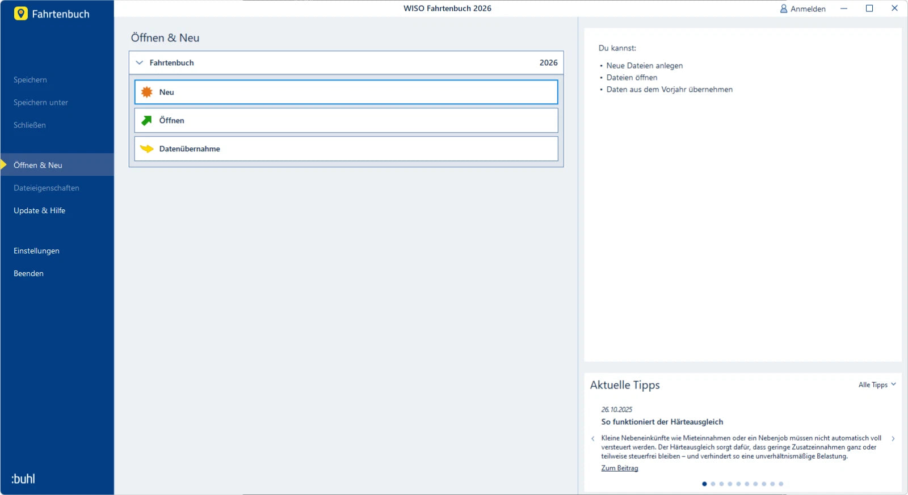
Task: Open the Alle Tipps dropdown
Action: tap(877, 384)
